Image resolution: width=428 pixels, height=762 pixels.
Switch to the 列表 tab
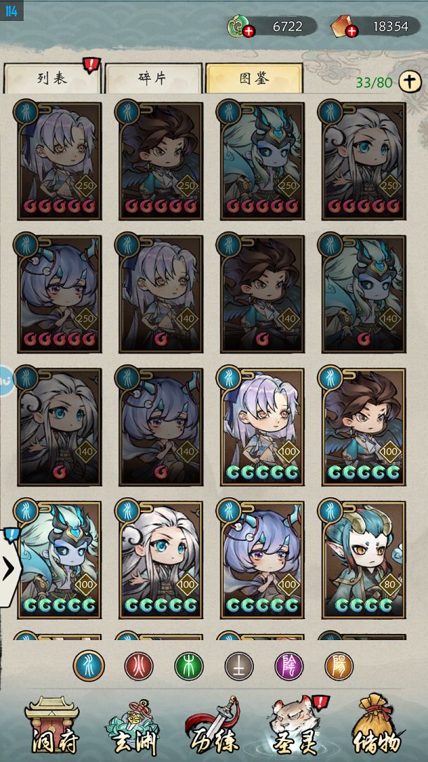(52, 78)
